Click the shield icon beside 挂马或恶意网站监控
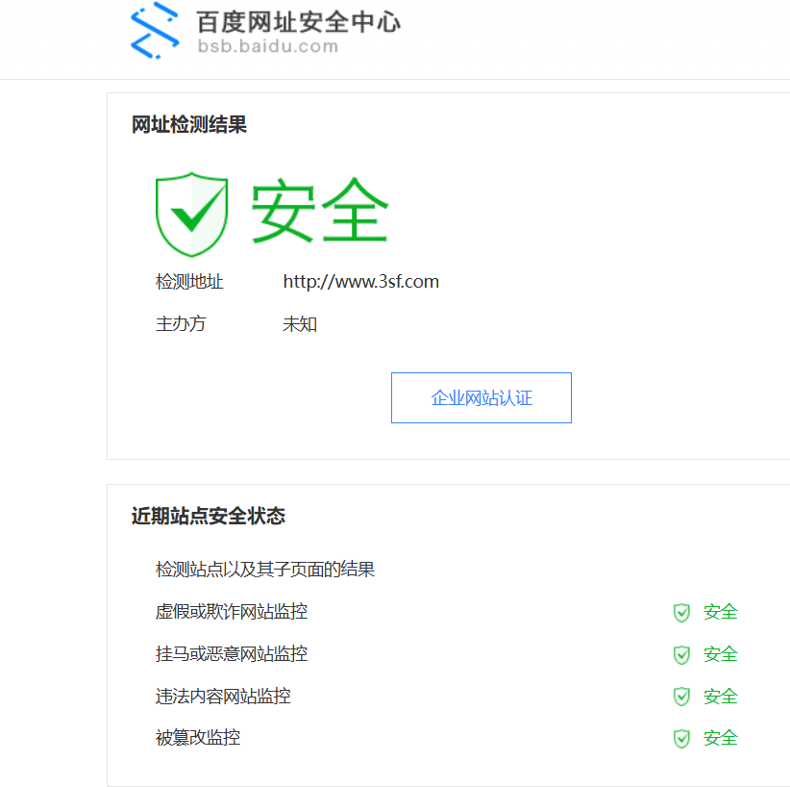 click(681, 654)
